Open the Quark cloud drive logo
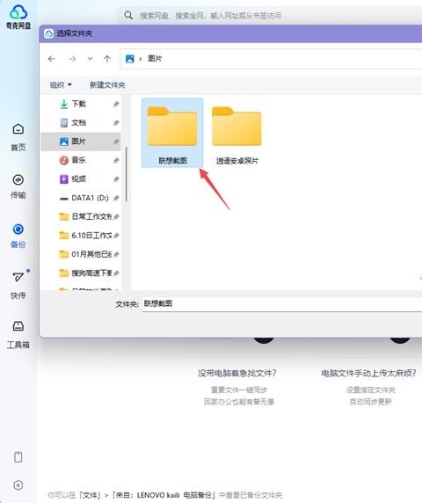This screenshot has width=422, height=503. click(x=18, y=17)
